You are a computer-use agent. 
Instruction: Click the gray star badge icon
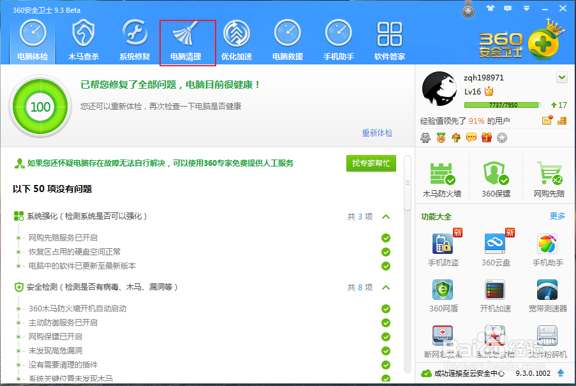click(x=502, y=138)
